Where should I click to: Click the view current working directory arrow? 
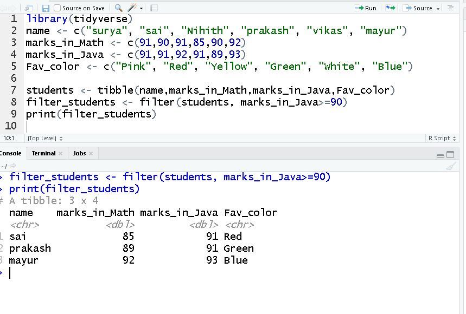point(13,166)
